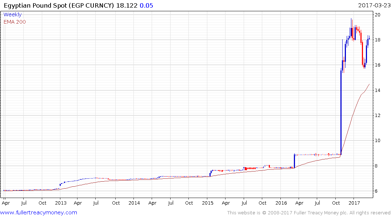391x218 pixels.
Task: Click the tall blue candle at the November 2016 devaluation
Action: coord(341,112)
